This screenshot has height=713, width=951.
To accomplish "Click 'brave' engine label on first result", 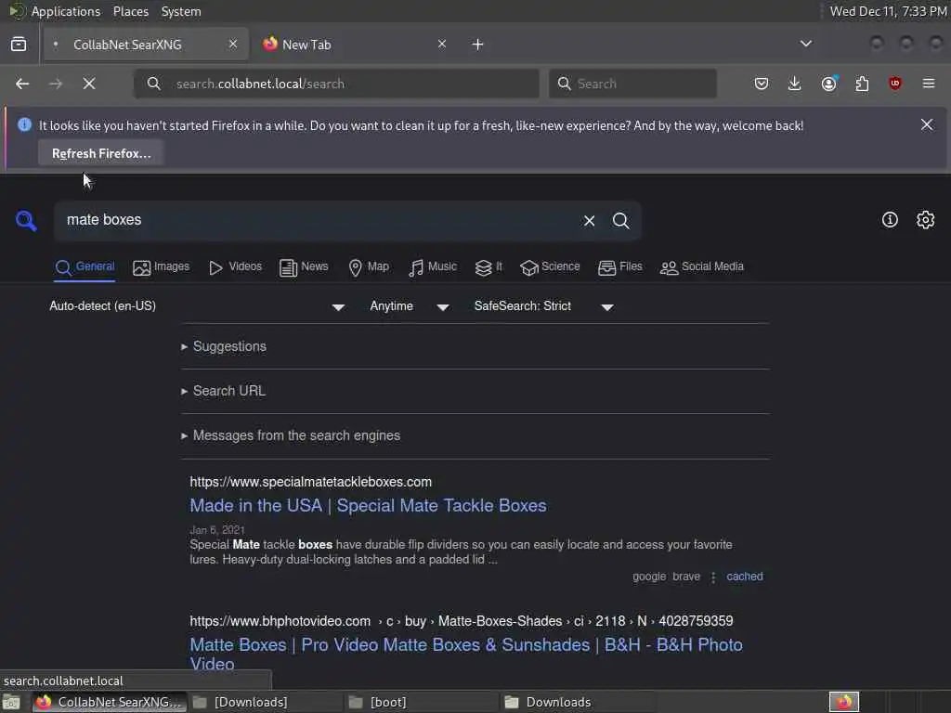I will 686,577.
